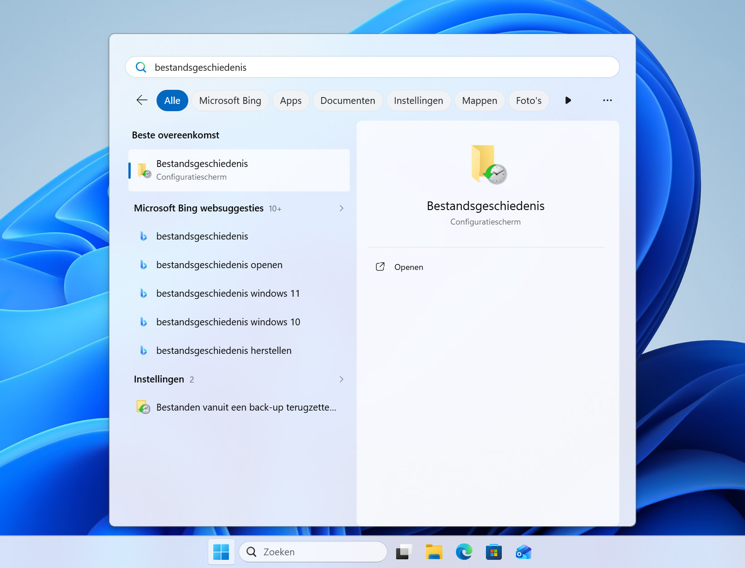This screenshot has height=568, width=745.
Task: Filter results by Instellingen
Action: point(418,100)
